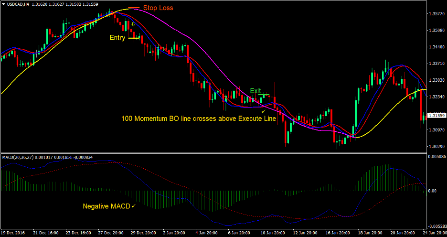Click time axis label 20 Jan 20:00
The height and width of the screenshot is (237, 447).
[x=404, y=233]
